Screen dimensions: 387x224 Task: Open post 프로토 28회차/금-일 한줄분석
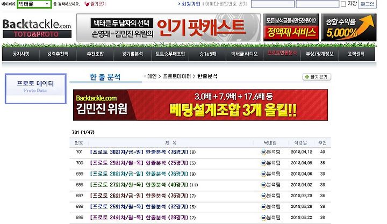139,174
